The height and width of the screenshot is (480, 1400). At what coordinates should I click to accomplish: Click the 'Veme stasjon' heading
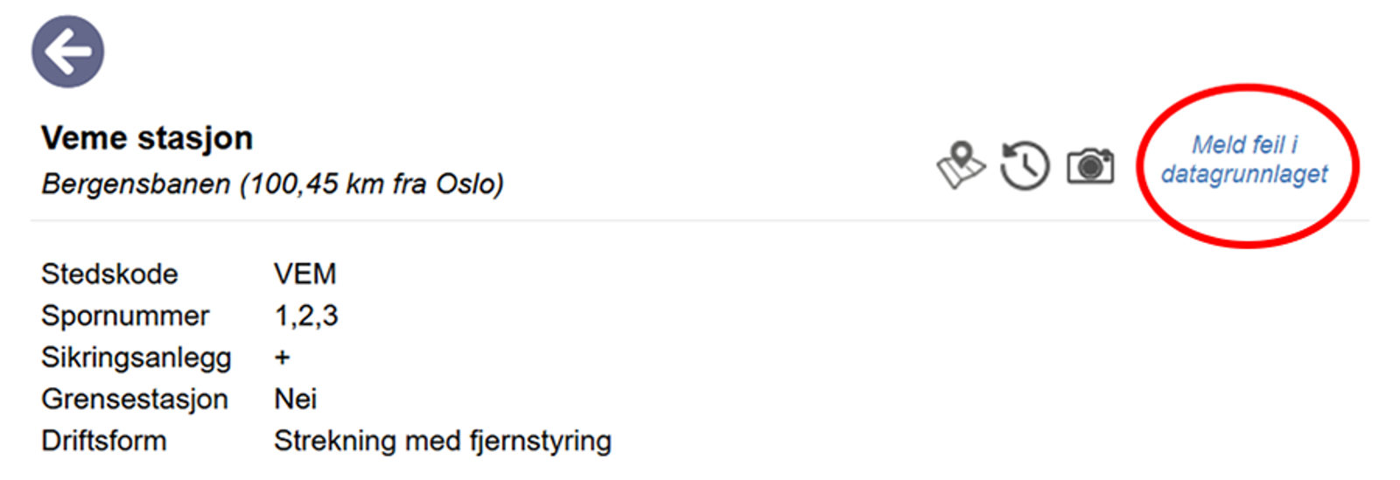click(x=147, y=138)
